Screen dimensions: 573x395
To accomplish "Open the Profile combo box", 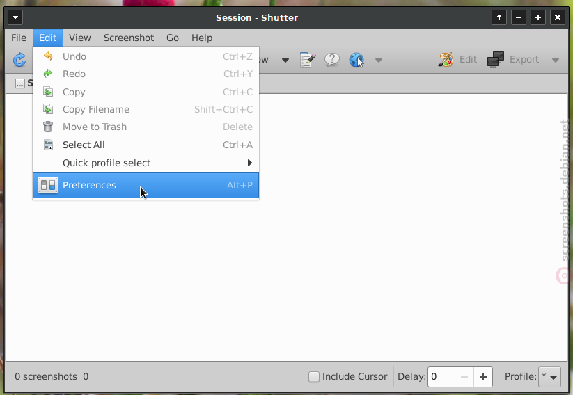I will tap(549, 377).
